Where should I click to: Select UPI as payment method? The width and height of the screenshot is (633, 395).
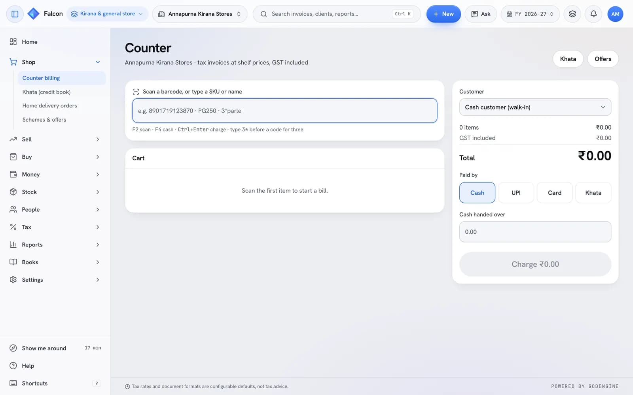click(516, 193)
